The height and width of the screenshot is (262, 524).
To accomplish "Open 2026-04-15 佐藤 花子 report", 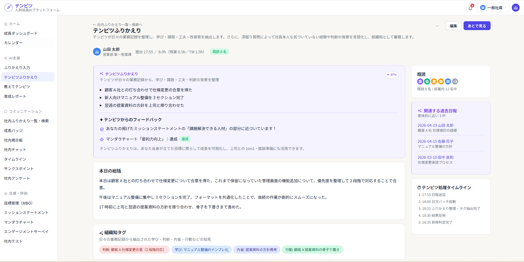I will click(x=436, y=141).
